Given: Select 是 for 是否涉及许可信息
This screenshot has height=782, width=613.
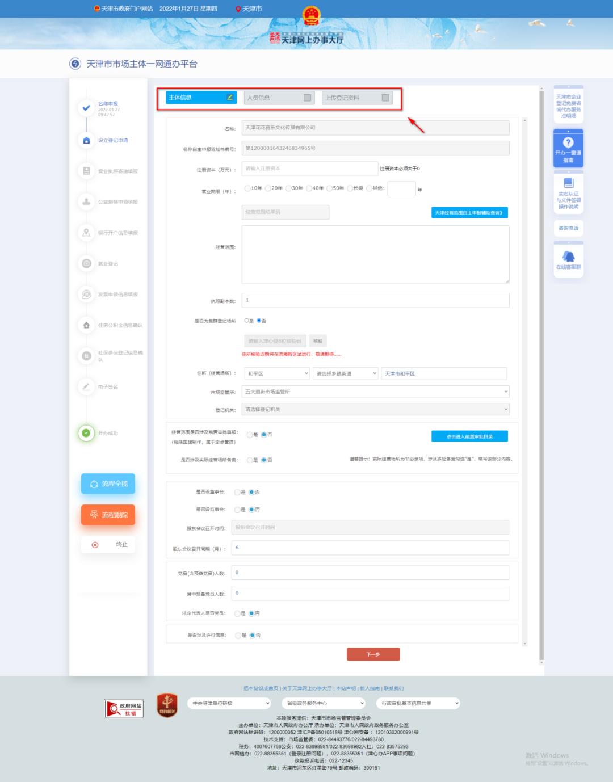Looking at the screenshot, I should click(238, 636).
